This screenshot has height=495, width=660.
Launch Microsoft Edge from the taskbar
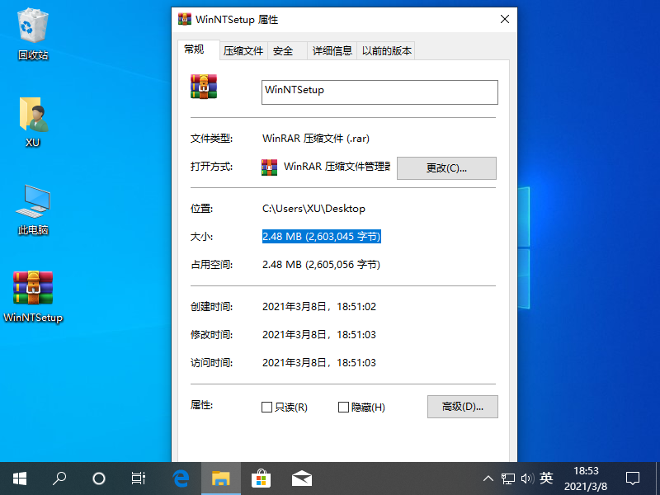point(181,478)
